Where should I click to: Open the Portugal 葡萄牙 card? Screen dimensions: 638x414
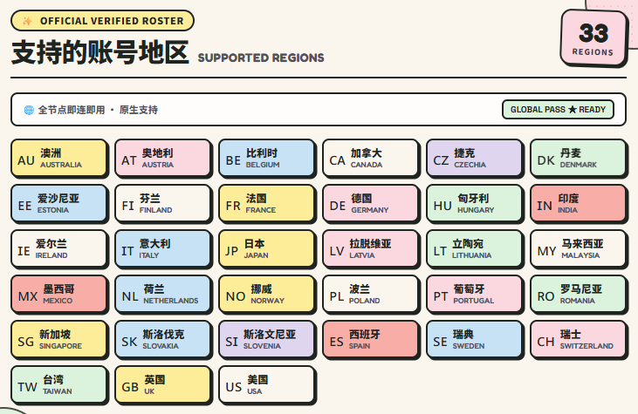pos(475,294)
